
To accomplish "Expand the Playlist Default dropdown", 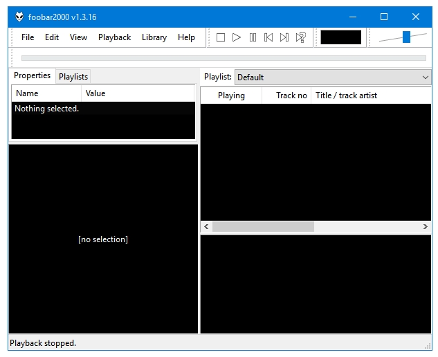I will [333, 77].
